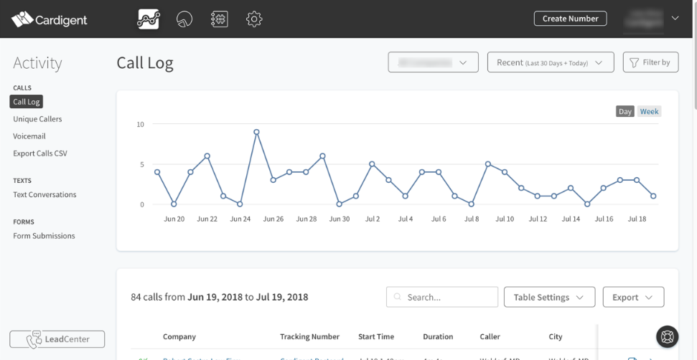This screenshot has width=697, height=360.
Task: Open the Numbers keypad icon in header
Action: pos(219,19)
